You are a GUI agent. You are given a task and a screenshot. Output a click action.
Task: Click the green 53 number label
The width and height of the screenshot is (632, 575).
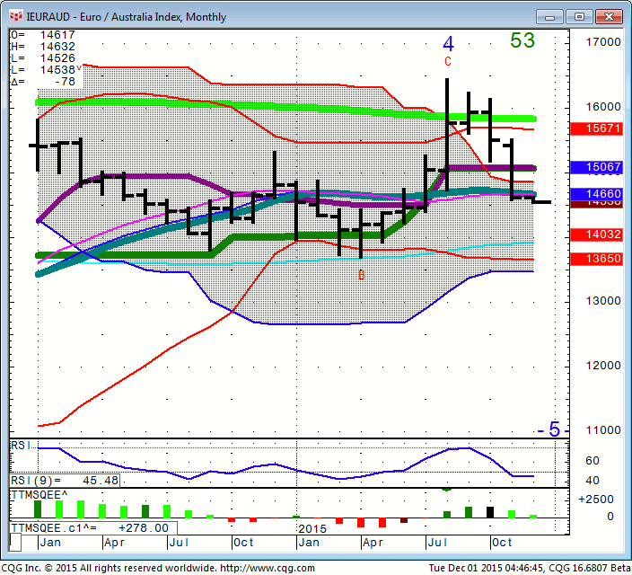point(522,40)
